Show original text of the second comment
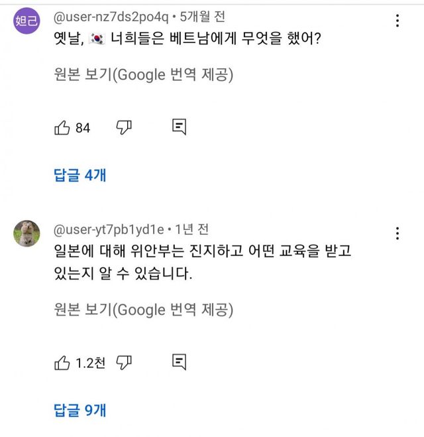This screenshot has height=437, width=424. [x=144, y=309]
